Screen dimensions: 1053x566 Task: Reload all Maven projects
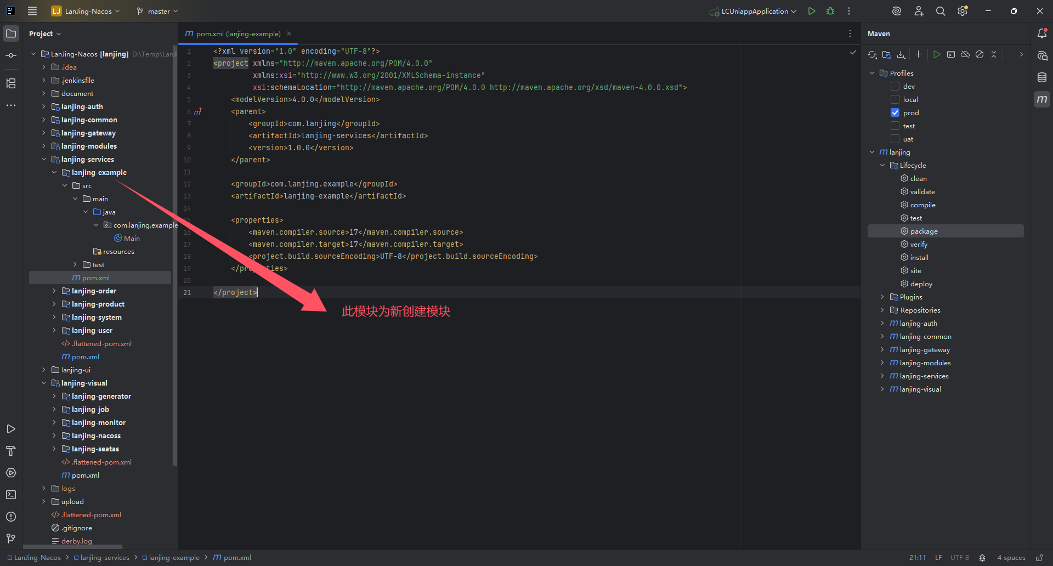pos(872,54)
